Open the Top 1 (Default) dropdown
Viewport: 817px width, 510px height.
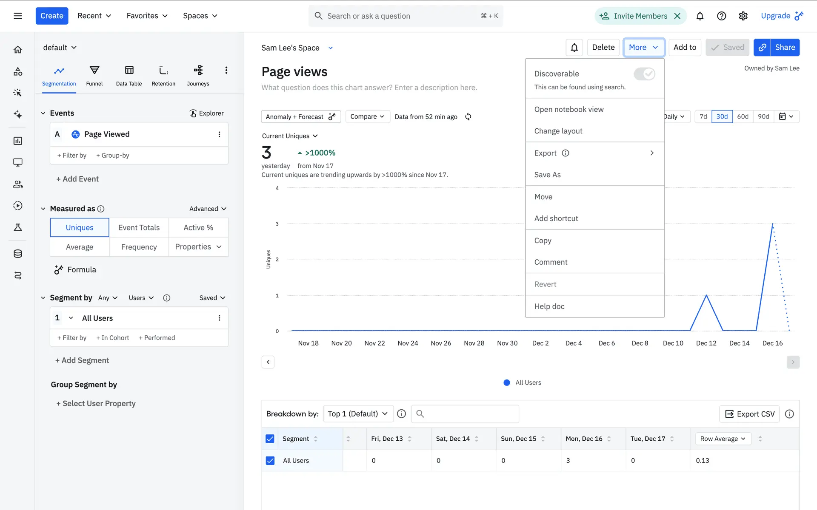(x=358, y=414)
